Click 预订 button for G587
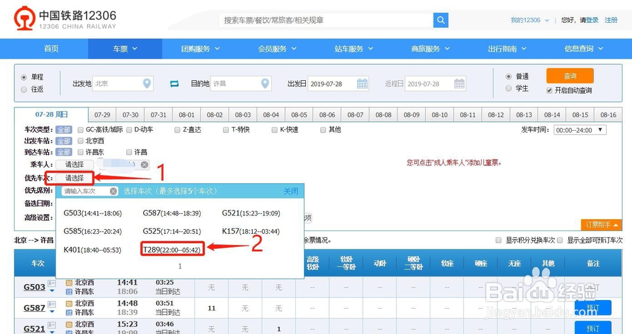Image resolution: width=632 pixels, height=334 pixels. 593,308
